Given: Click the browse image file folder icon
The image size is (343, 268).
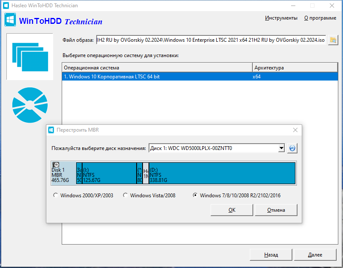Looking at the screenshot, I should pos(333,40).
